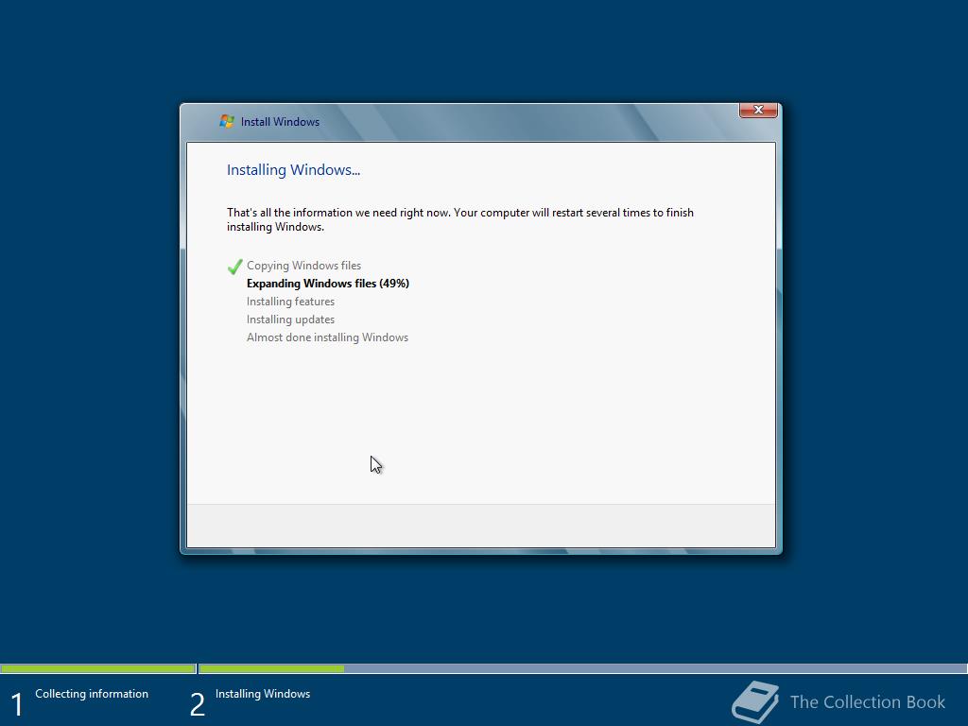Click 'Almost done installing Windows' step

coord(327,337)
